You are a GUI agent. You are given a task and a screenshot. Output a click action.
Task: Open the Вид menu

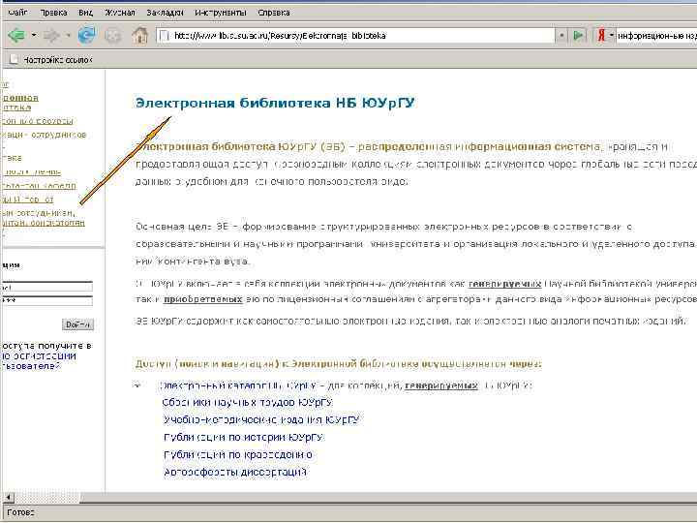click(x=85, y=13)
